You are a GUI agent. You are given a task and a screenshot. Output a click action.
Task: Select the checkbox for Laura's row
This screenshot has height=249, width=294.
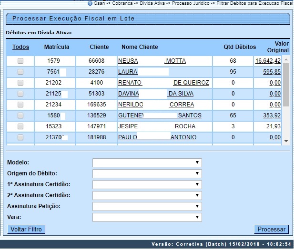click(x=20, y=72)
